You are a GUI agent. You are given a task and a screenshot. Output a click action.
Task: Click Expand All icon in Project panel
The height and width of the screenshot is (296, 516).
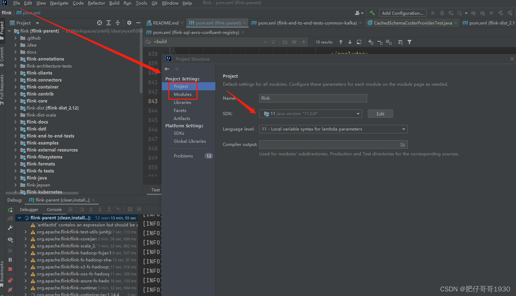(x=109, y=23)
